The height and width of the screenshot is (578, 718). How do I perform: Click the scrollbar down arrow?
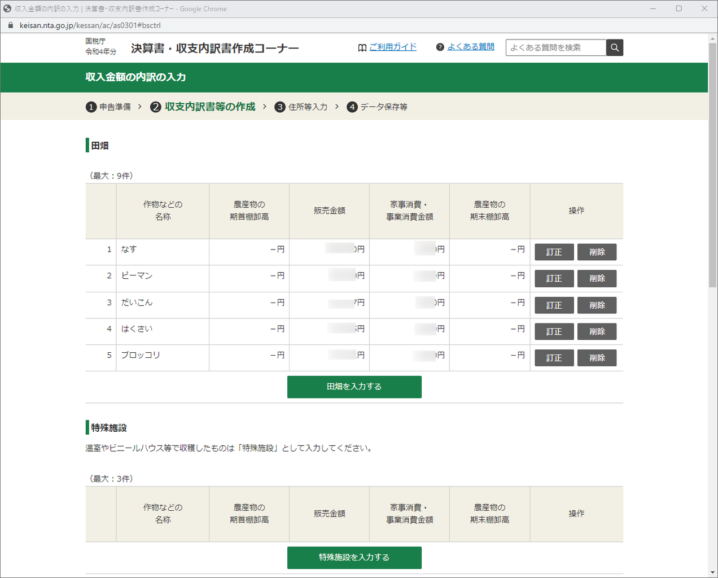pos(712,573)
